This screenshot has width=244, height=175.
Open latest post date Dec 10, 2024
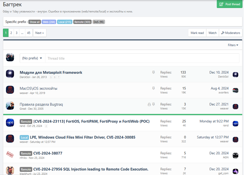point(219,72)
